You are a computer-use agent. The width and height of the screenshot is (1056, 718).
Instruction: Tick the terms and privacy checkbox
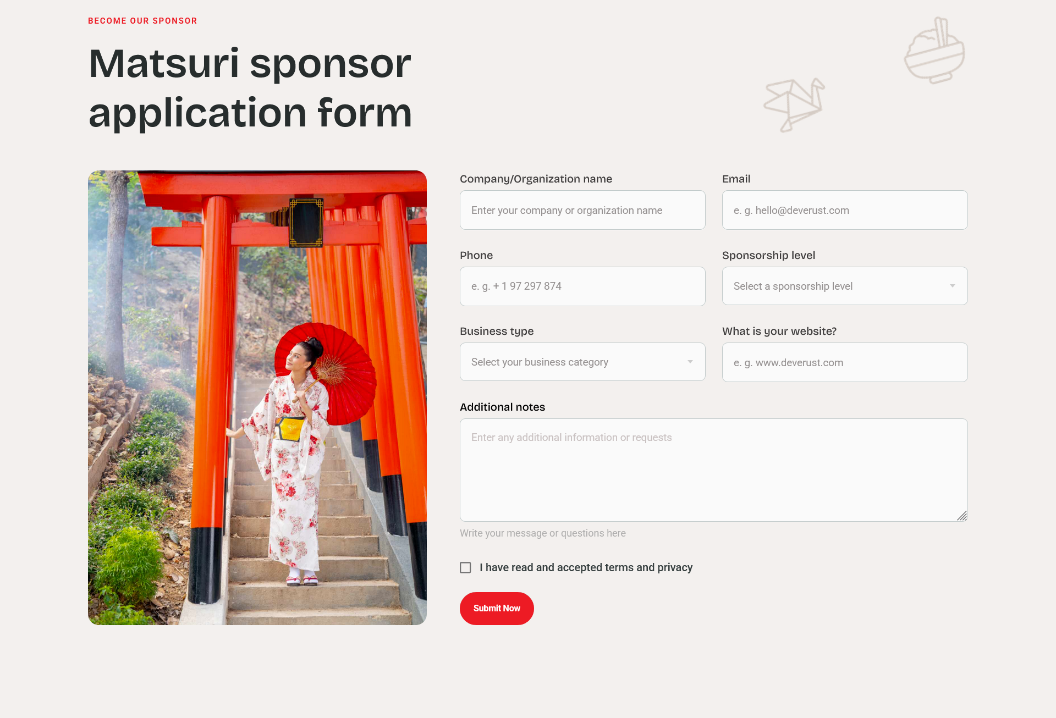[x=465, y=567]
